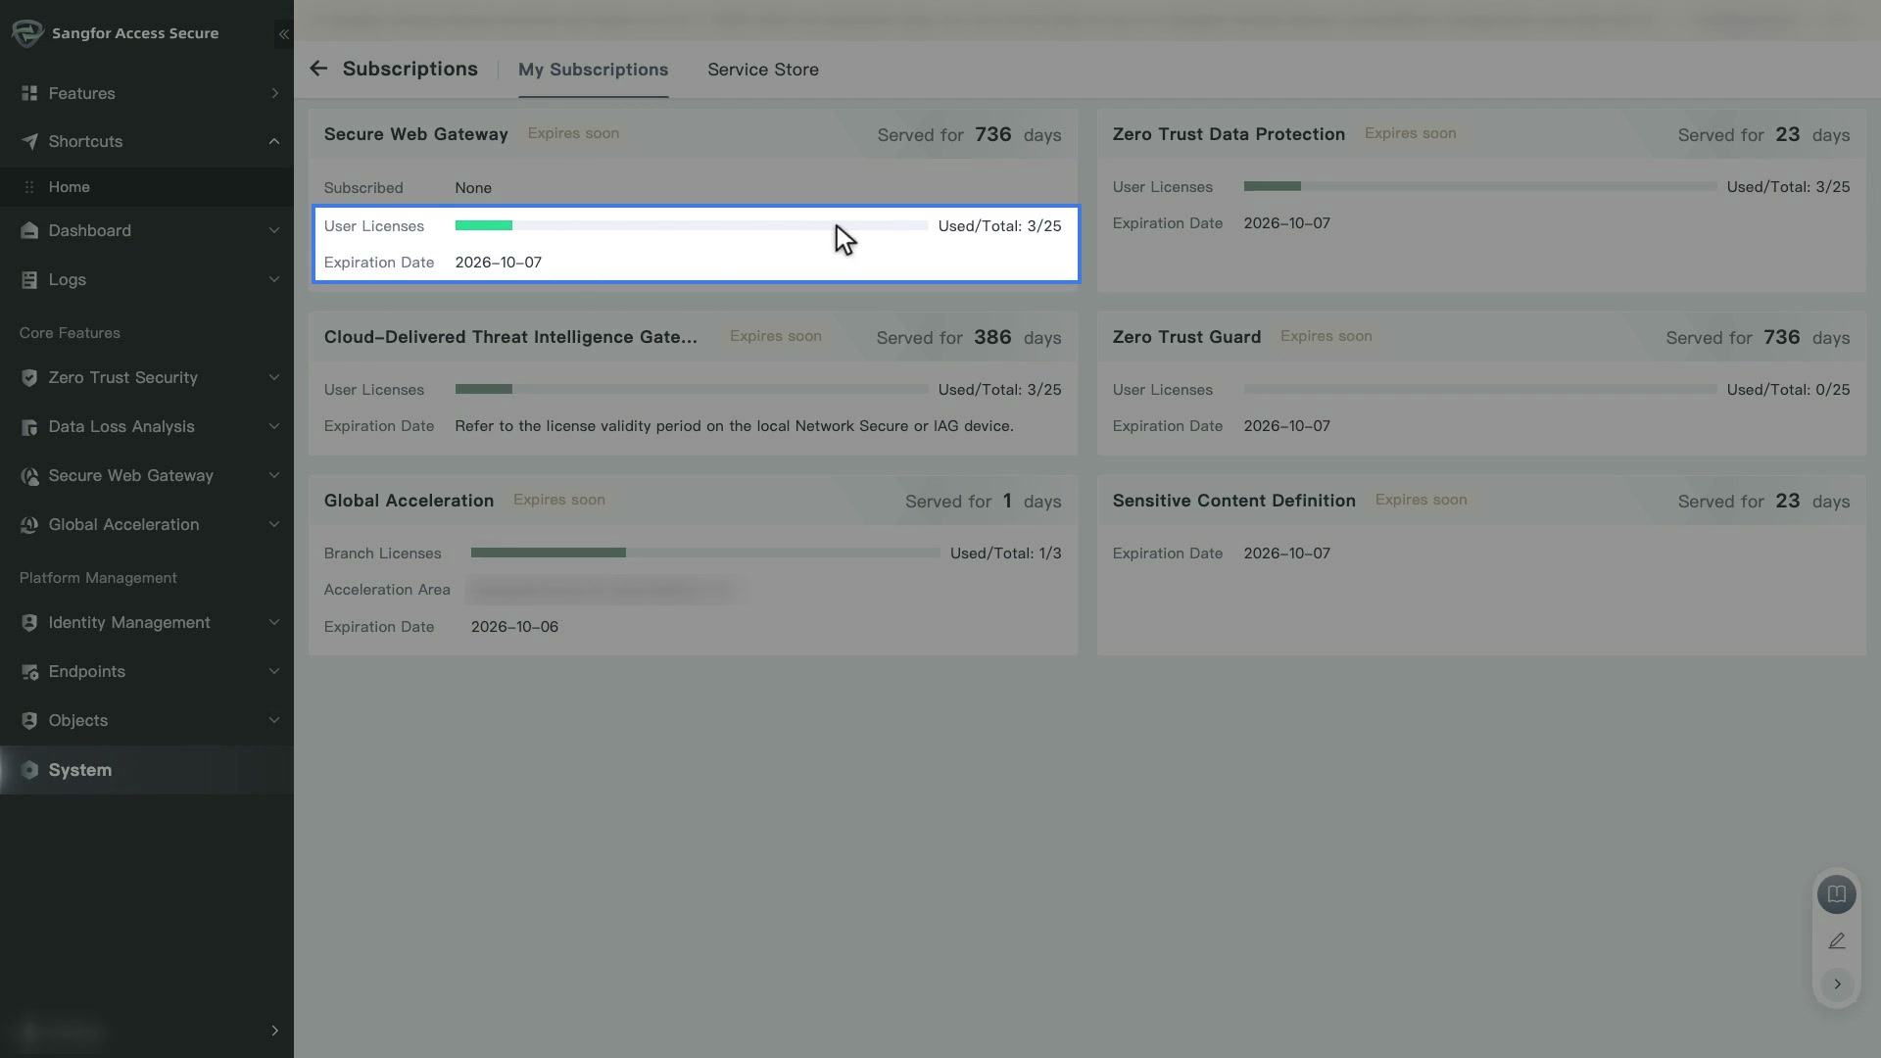Expand the Identity Management chevron
The height and width of the screenshot is (1058, 1881).
point(274,622)
